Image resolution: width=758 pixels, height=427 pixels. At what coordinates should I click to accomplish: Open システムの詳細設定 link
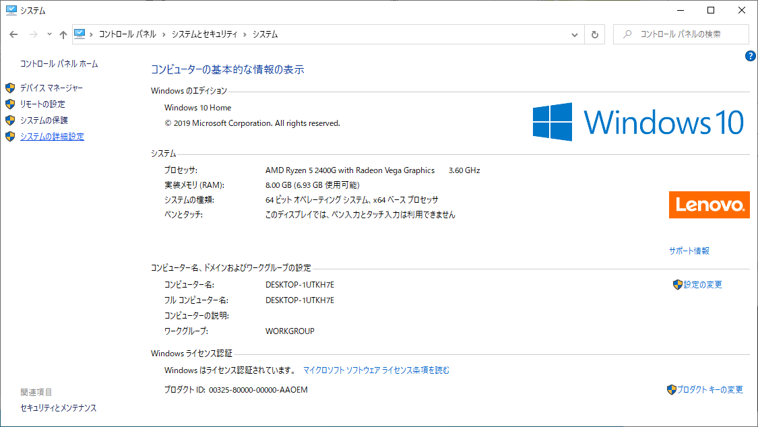click(x=52, y=137)
